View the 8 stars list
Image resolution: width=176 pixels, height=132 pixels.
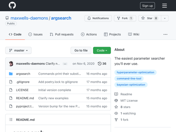pyautogui.click(x=122, y=107)
